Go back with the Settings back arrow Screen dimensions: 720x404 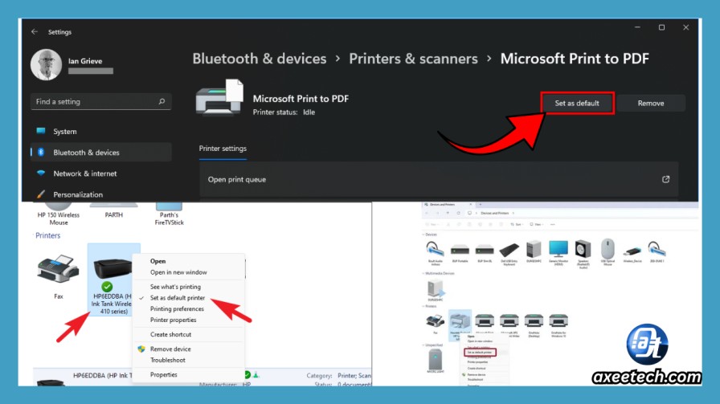(35, 31)
